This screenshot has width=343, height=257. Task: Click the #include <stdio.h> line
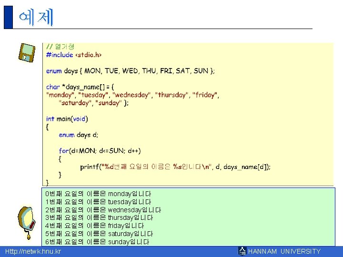74,55
